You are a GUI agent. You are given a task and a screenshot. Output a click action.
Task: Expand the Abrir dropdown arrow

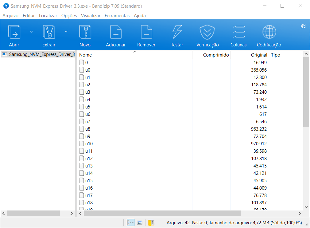click(31, 31)
